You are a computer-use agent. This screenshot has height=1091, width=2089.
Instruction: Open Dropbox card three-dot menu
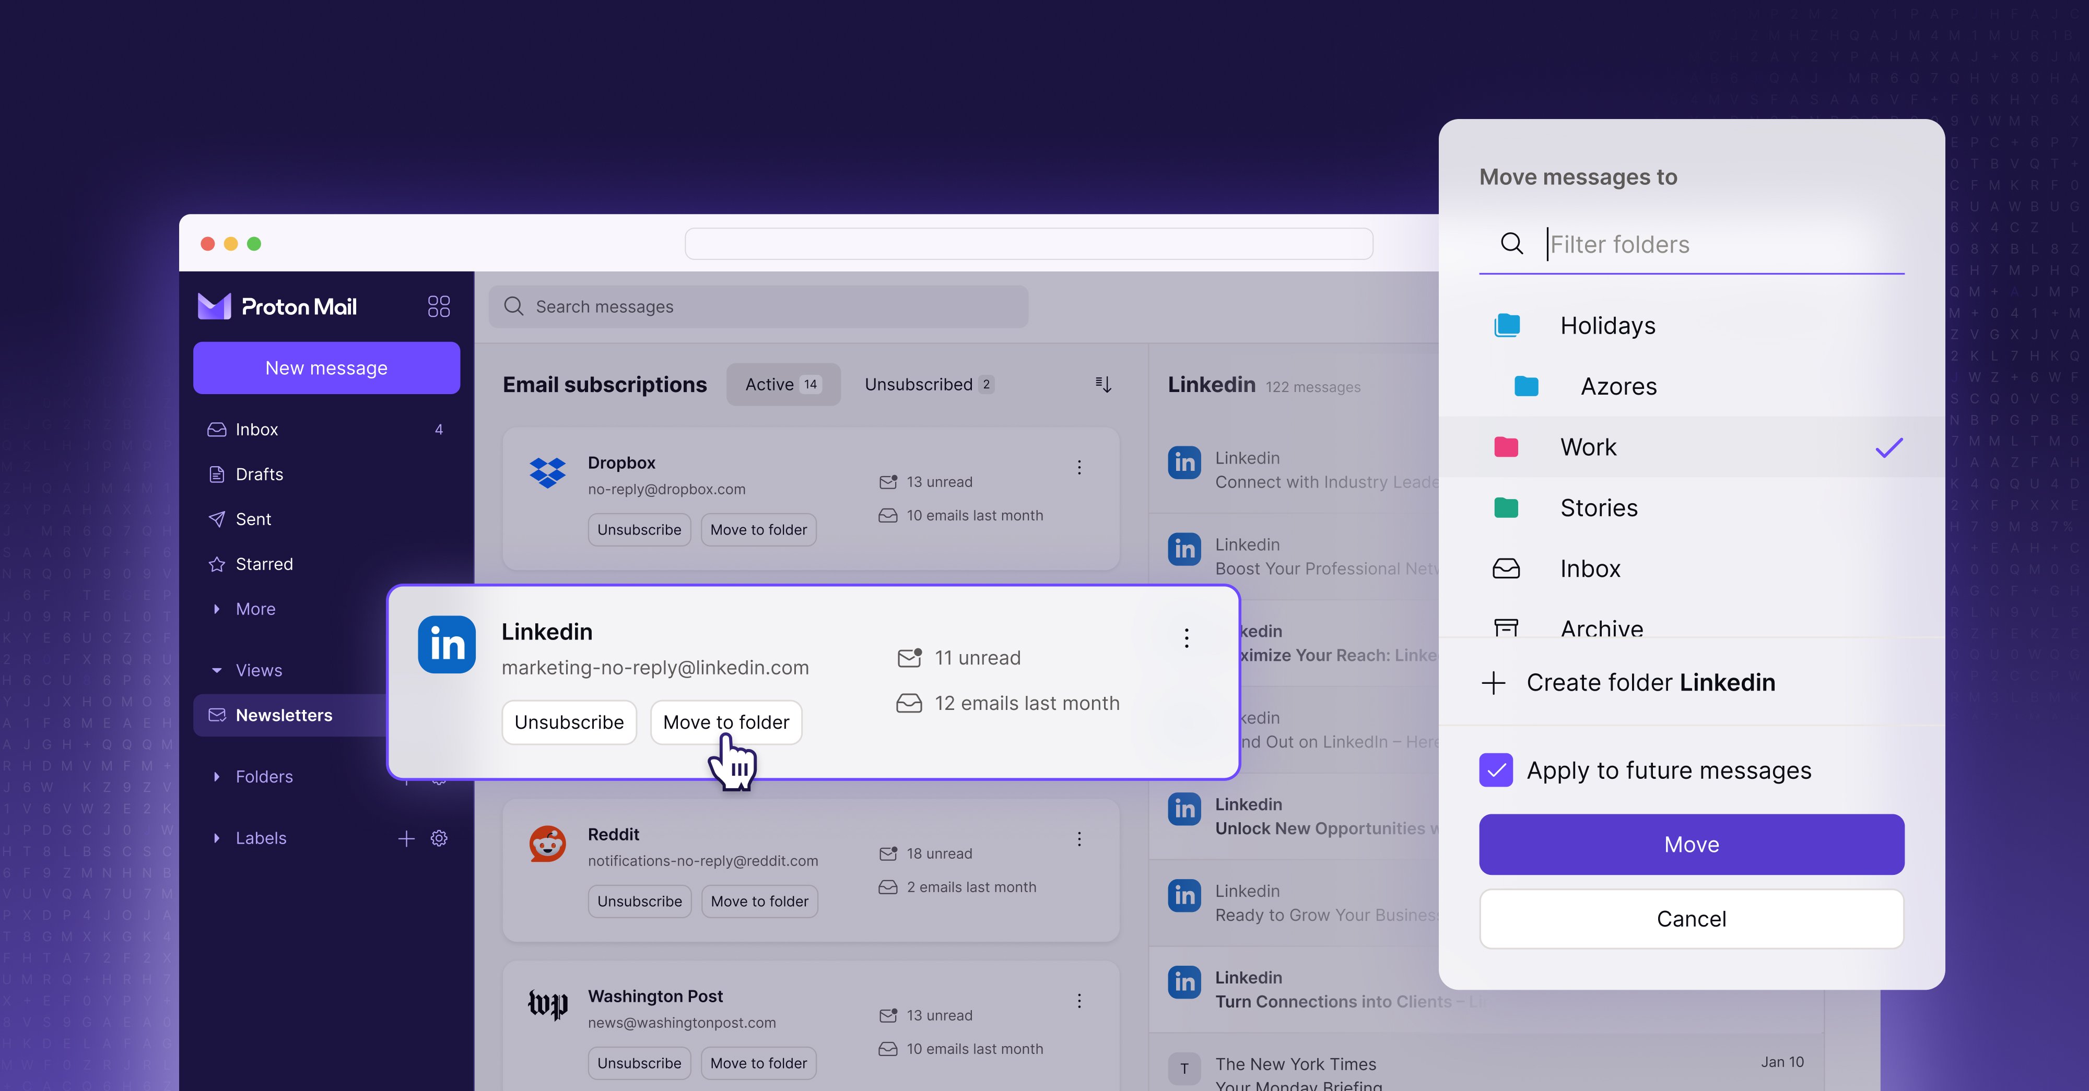(x=1079, y=468)
